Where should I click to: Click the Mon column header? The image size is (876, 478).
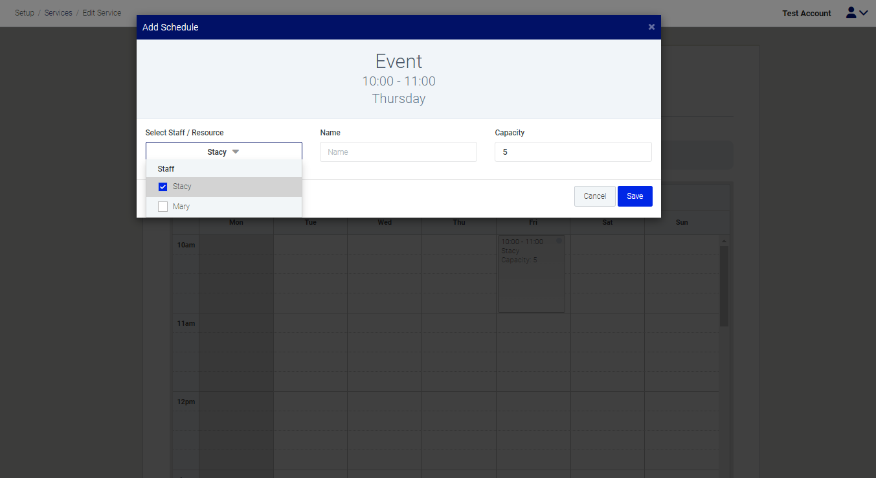[x=236, y=222]
